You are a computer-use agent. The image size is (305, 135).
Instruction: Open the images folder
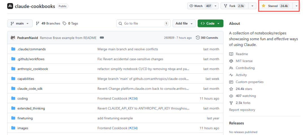click(x=23, y=128)
